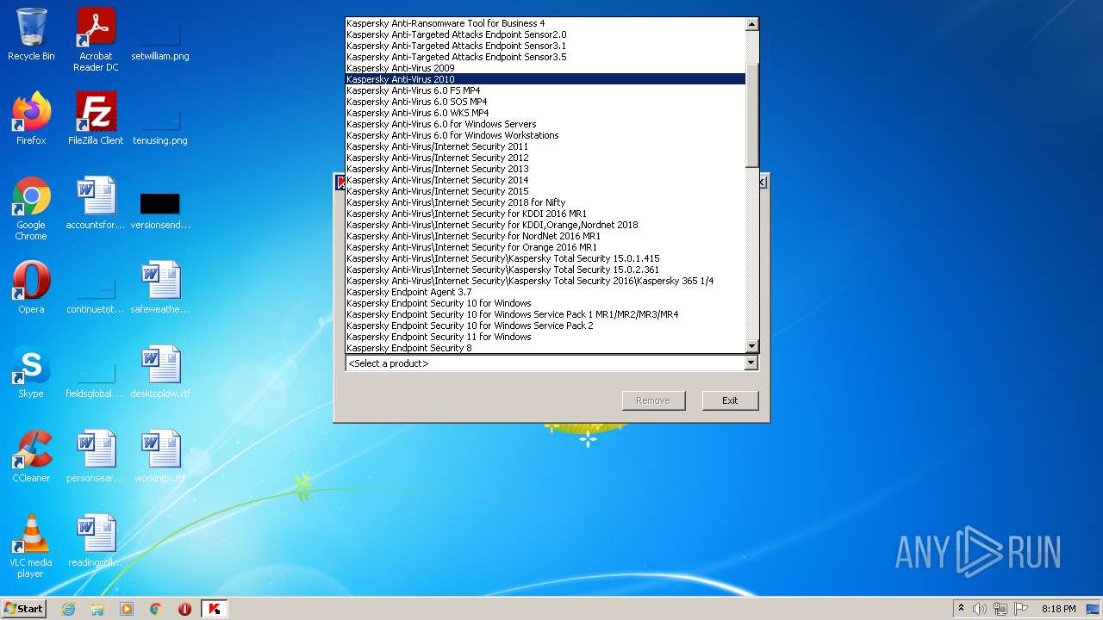Select Anti-Virus/Internet Security 2013
The height and width of the screenshot is (620, 1103).
coord(545,169)
